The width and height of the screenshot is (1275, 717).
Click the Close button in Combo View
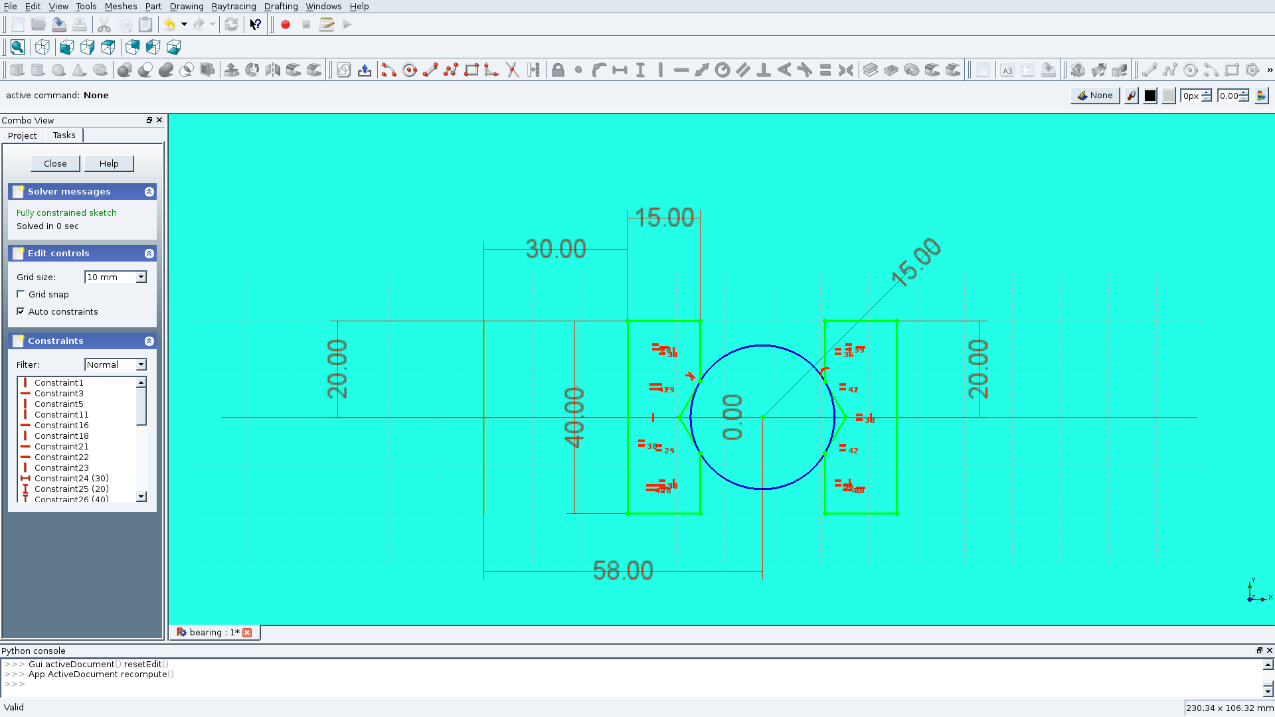[x=54, y=163]
